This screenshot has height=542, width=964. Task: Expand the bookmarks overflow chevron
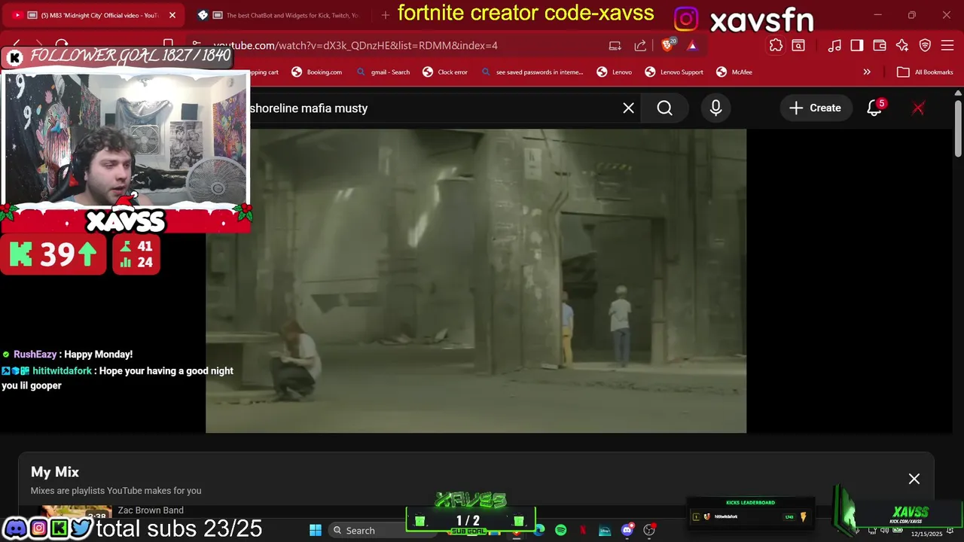(867, 72)
